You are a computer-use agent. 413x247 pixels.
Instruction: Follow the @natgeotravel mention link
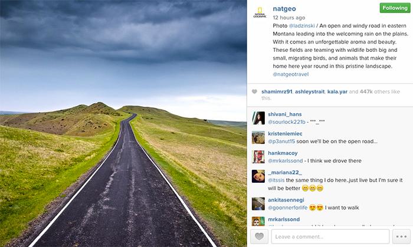[290, 74]
